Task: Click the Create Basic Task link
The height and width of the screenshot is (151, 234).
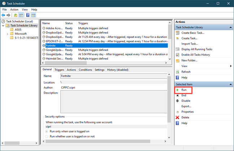Action: point(193,33)
